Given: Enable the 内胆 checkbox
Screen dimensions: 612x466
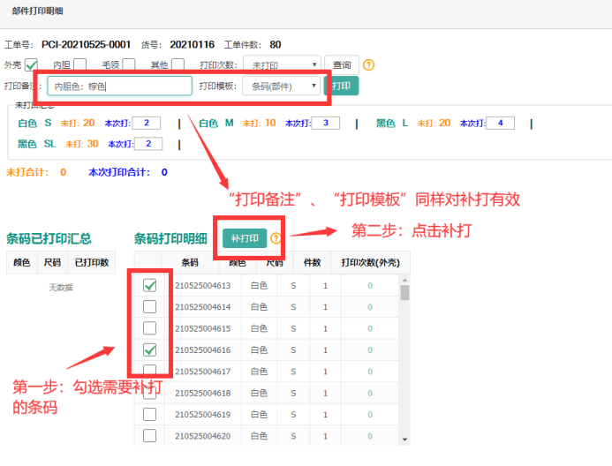Looking at the screenshot, I should pyautogui.click(x=79, y=64).
